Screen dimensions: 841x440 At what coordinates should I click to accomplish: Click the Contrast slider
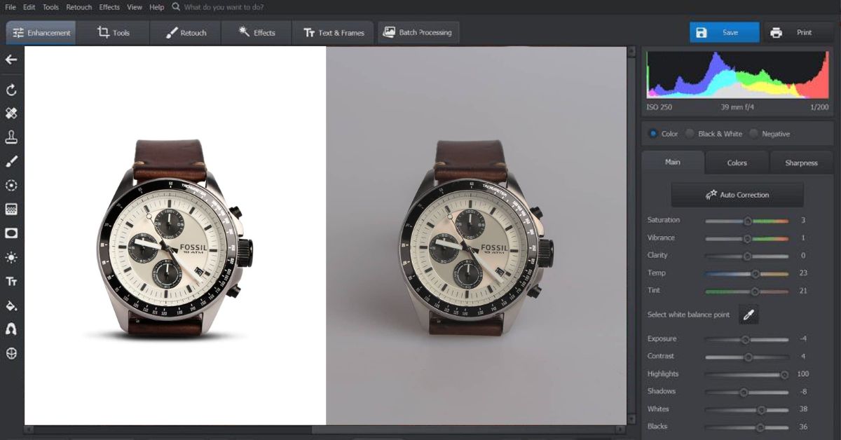click(747, 357)
